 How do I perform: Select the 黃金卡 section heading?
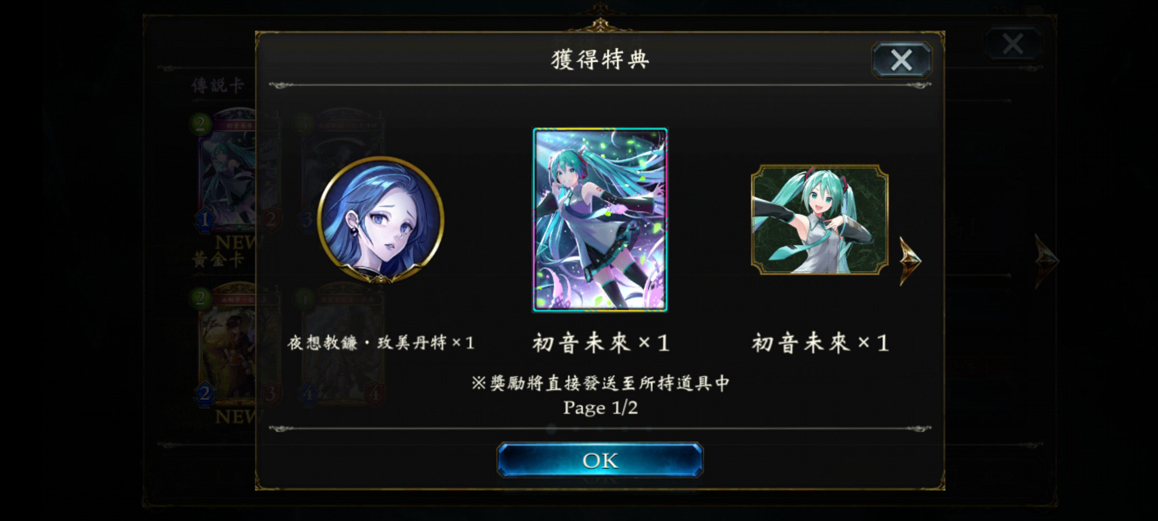click(218, 260)
